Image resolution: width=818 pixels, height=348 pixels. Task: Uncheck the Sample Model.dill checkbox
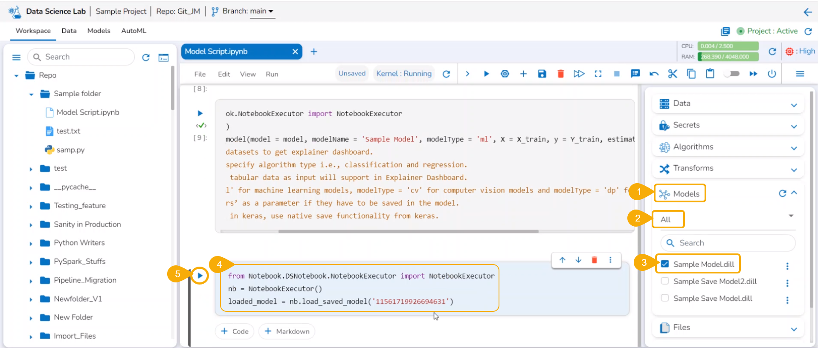665,264
